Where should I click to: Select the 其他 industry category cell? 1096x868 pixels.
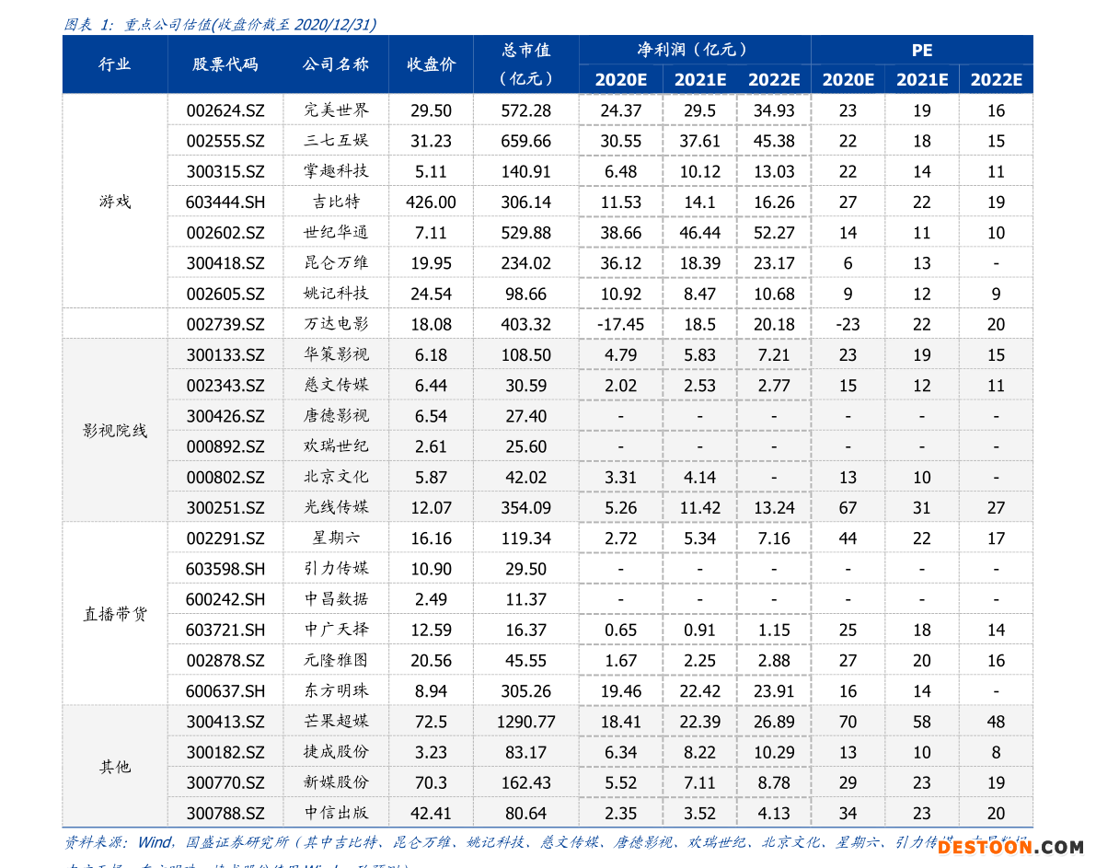tap(115, 767)
